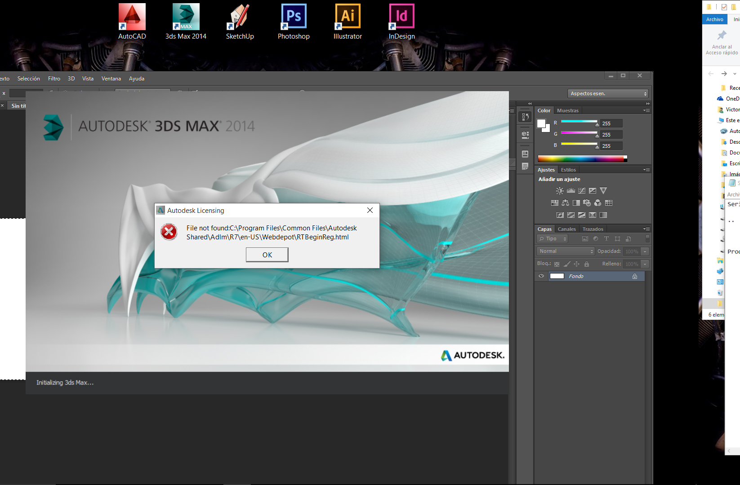Add a Threshold adjustment
This screenshot has height=485, width=740.
tap(582, 215)
